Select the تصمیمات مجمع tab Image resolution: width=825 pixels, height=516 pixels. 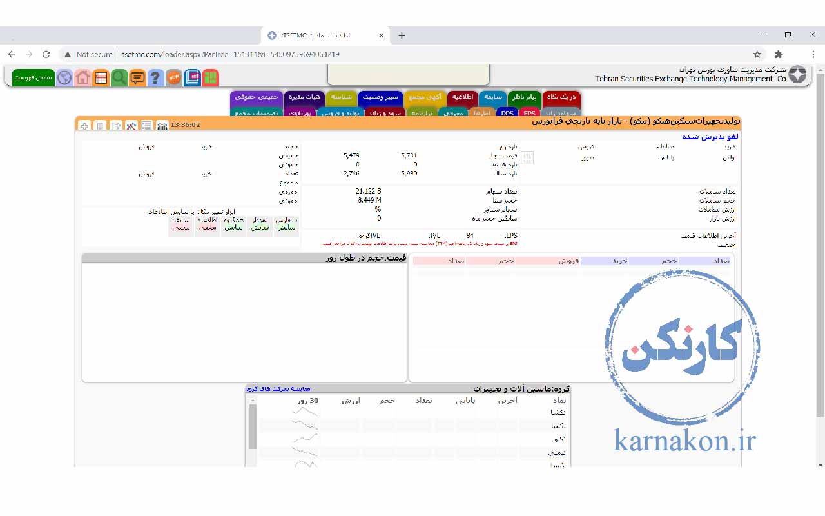click(x=256, y=113)
